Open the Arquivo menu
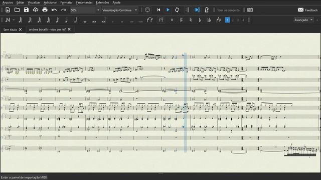 click(x=8, y=2)
